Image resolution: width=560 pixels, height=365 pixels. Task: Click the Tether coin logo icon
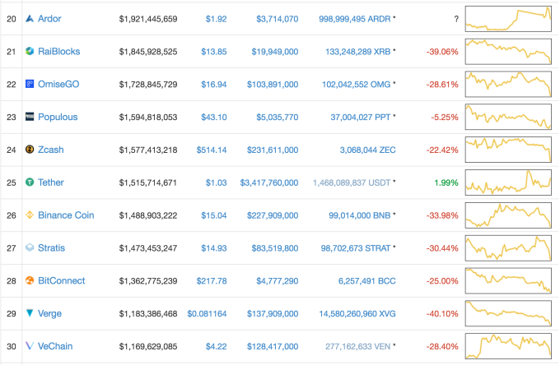(x=30, y=182)
